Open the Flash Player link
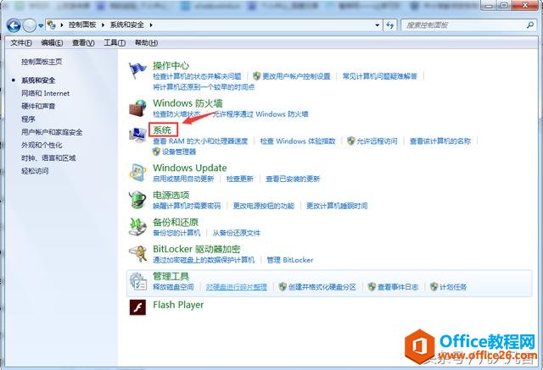This screenshot has height=370, width=543. click(x=178, y=305)
